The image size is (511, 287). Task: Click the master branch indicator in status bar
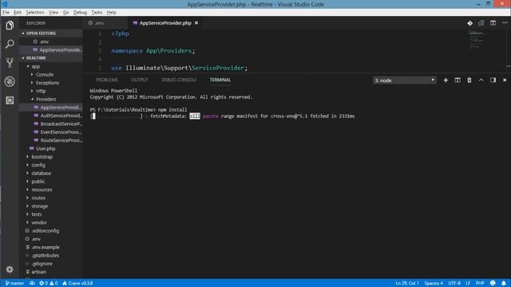[x=14, y=283]
